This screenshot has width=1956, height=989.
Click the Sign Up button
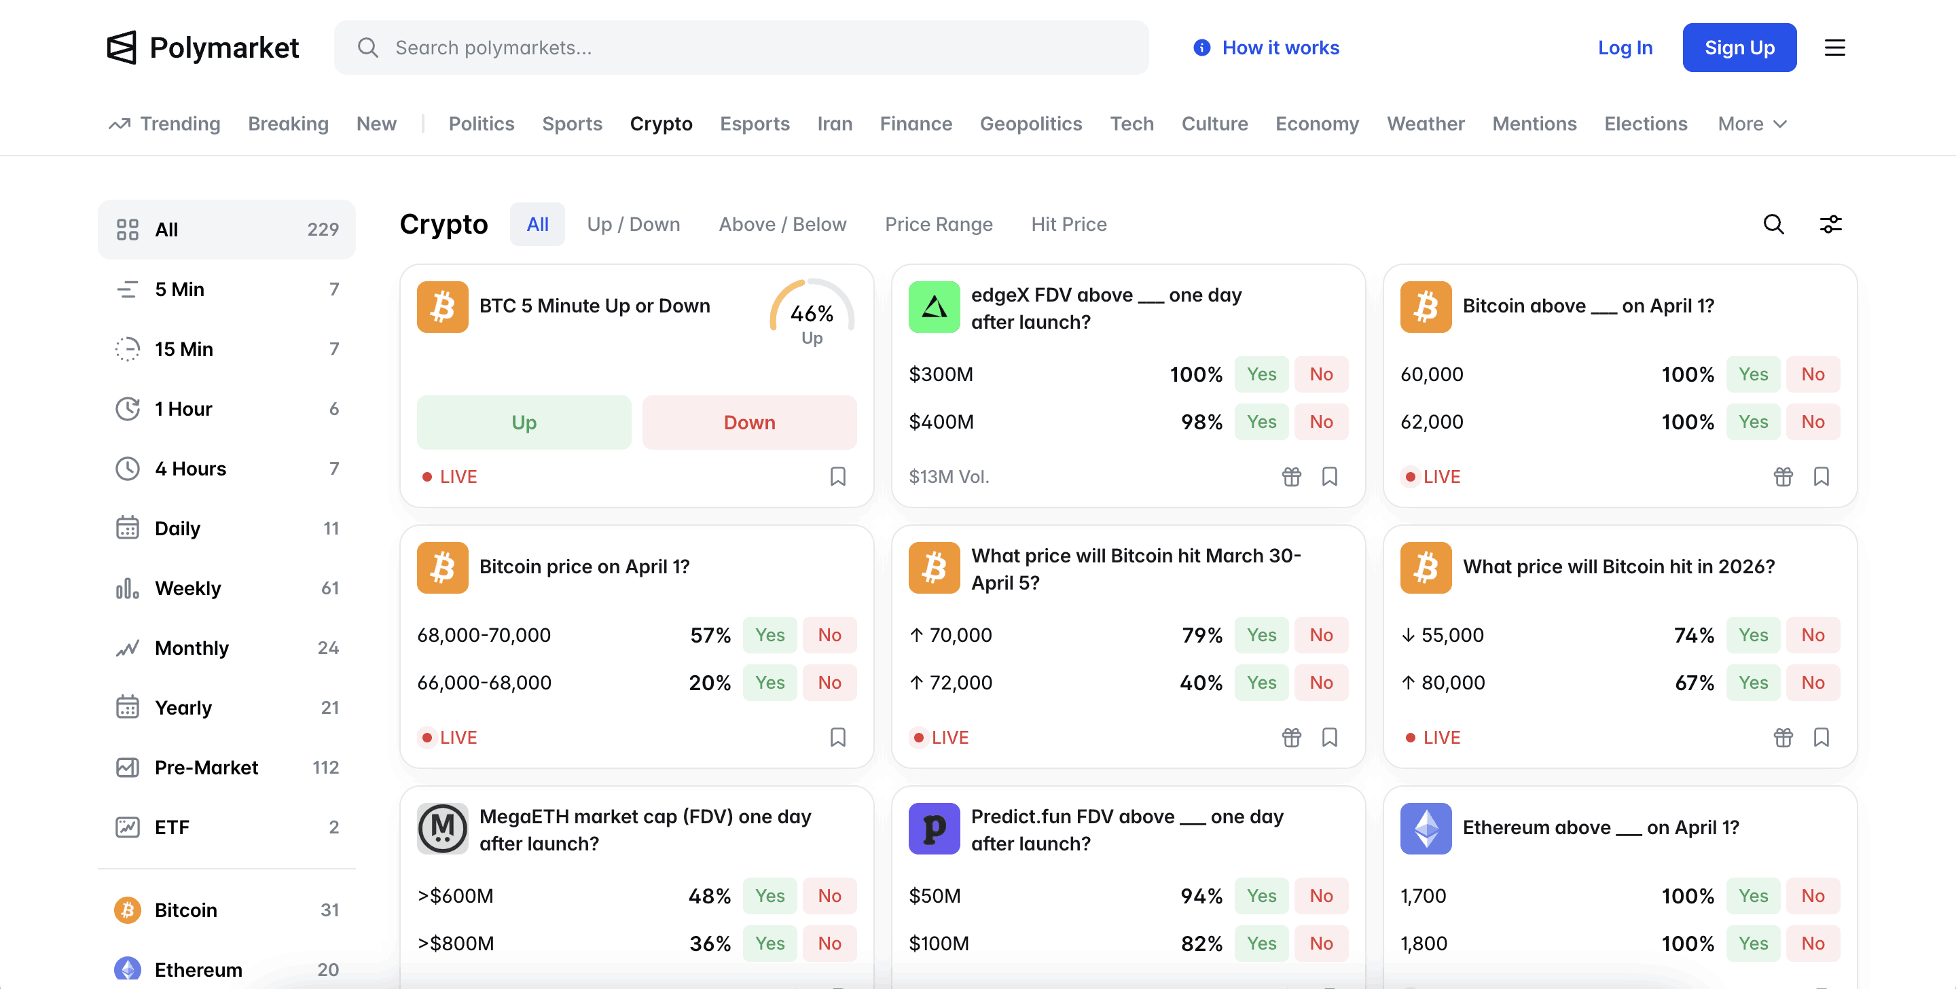1739,47
